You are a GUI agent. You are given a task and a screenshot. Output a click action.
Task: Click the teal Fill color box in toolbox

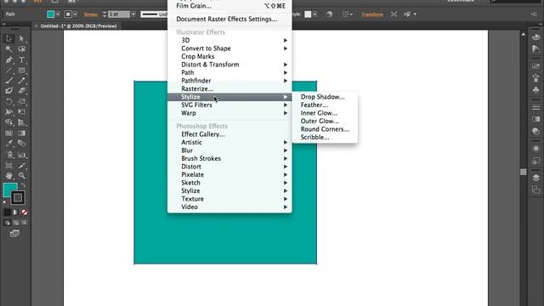pos(8,189)
